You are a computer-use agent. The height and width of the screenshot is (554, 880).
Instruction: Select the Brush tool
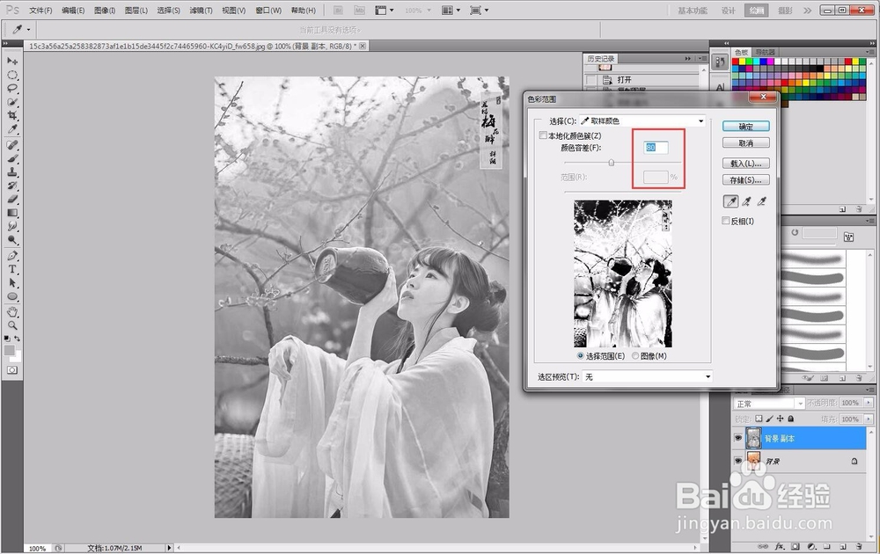tap(12, 158)
